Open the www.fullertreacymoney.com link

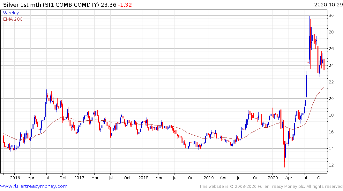point(34,186)
